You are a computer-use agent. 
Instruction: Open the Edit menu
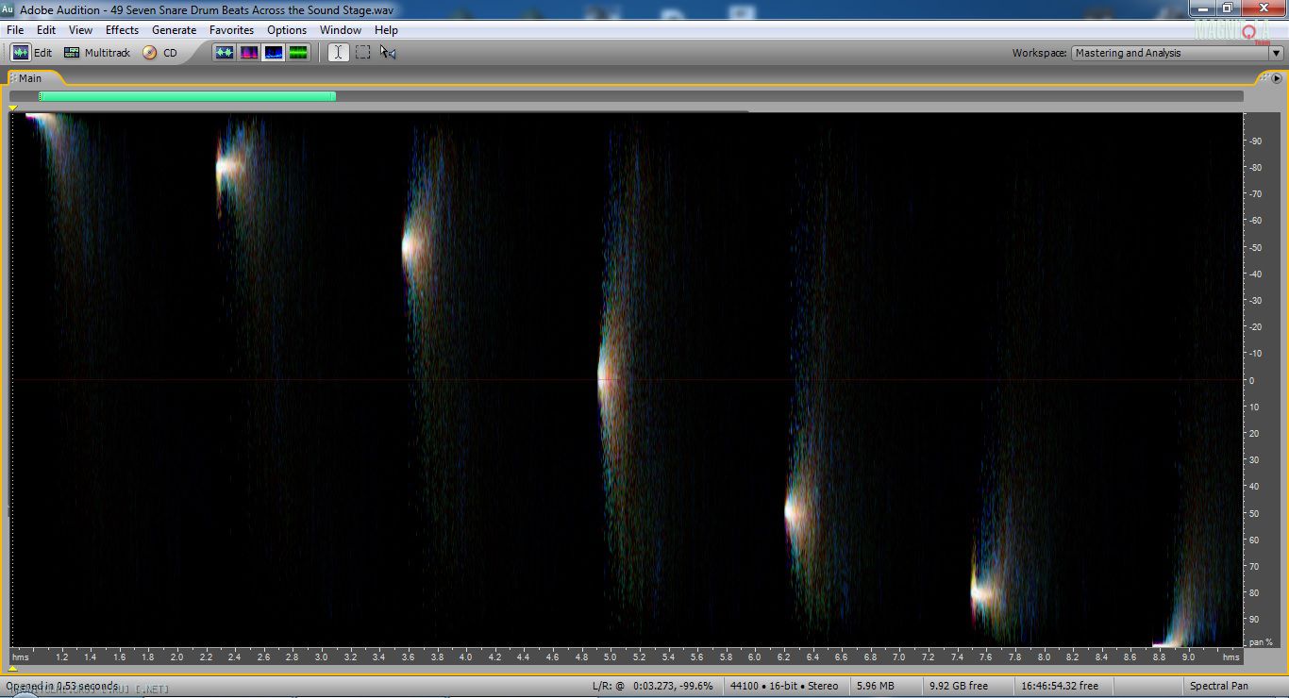pos(46,30)
